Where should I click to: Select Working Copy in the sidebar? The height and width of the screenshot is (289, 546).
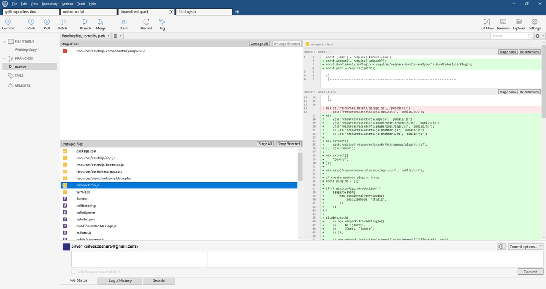point(26,50)
